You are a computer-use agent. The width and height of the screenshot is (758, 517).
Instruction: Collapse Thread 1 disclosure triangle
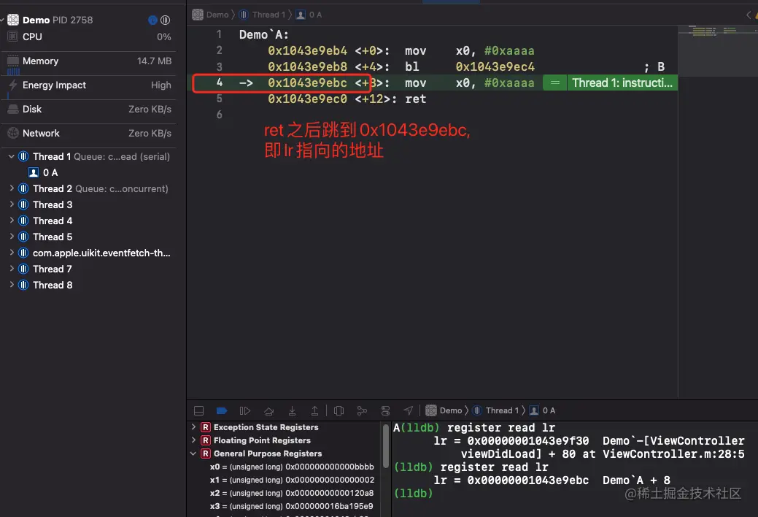tap(11, 156)
